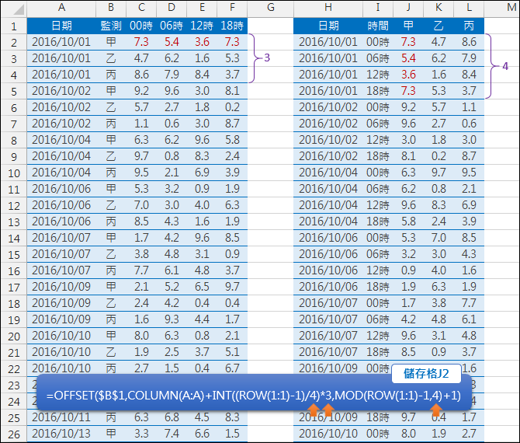
Task: Click header cell 乙 in column K
Action: 439,26
